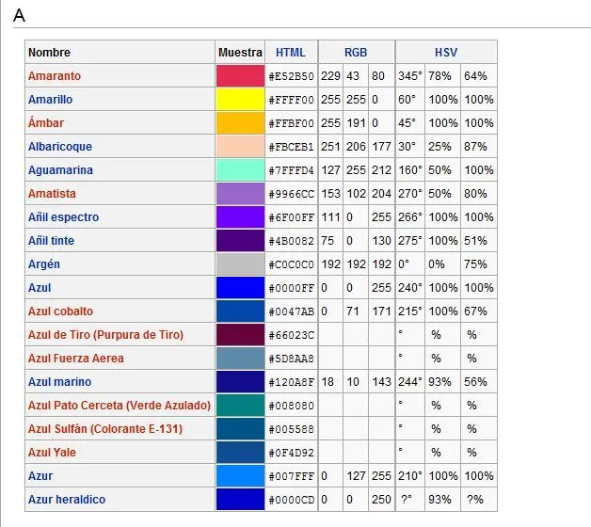Viewport: 591px width, 527px height.
Task: Select the hex code #9966CC
Action: pos(291,194)
